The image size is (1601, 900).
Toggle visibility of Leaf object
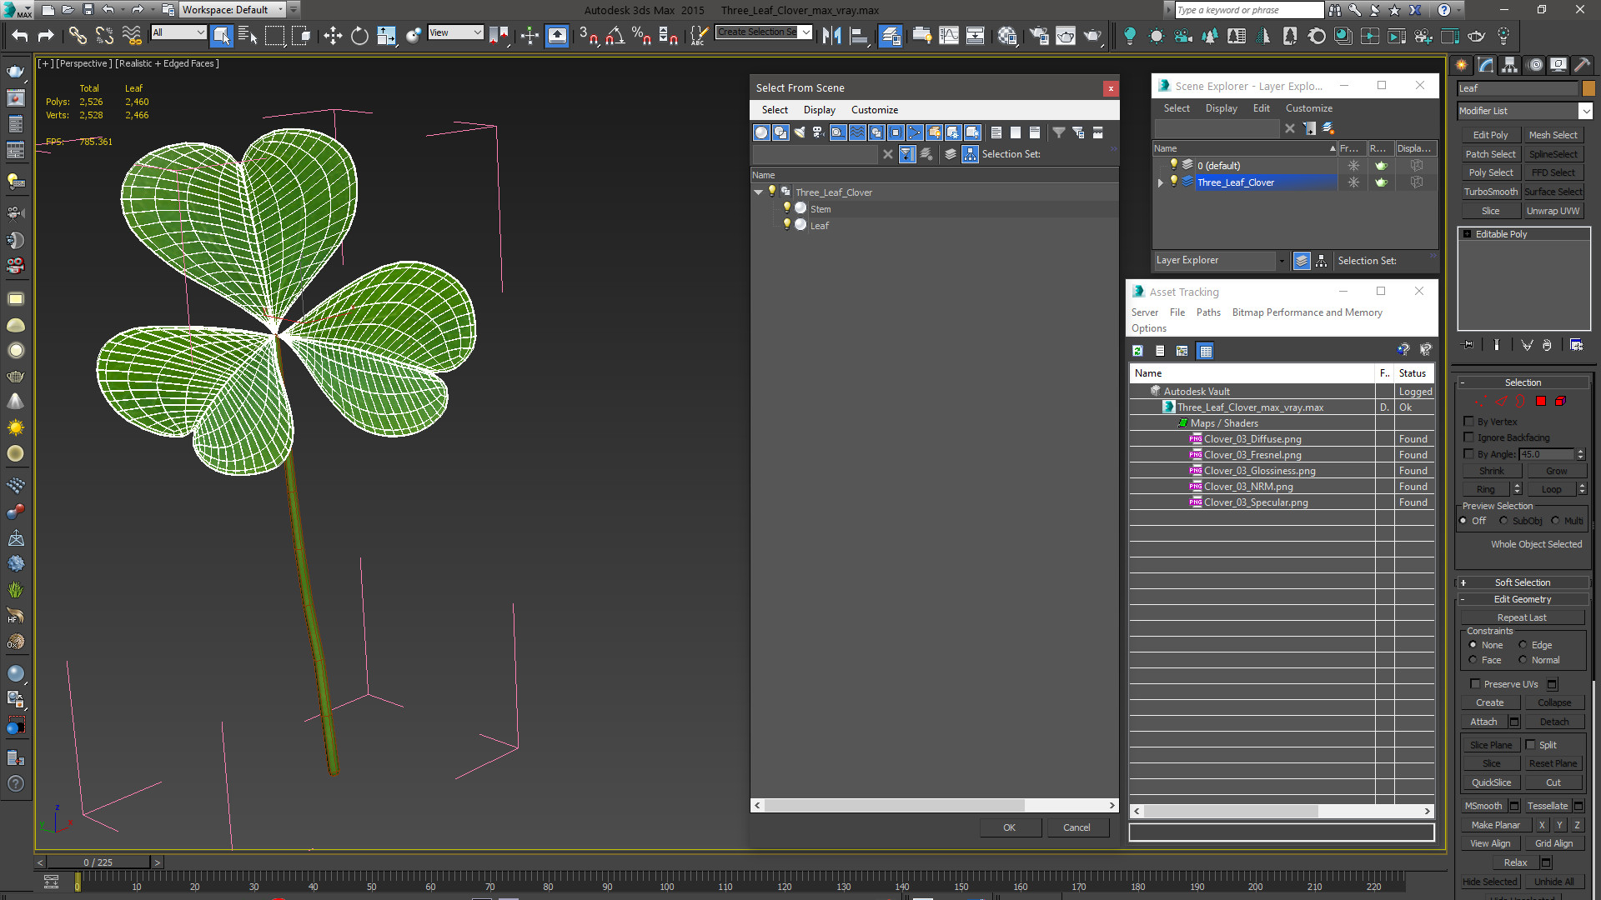tap(785, 224)
